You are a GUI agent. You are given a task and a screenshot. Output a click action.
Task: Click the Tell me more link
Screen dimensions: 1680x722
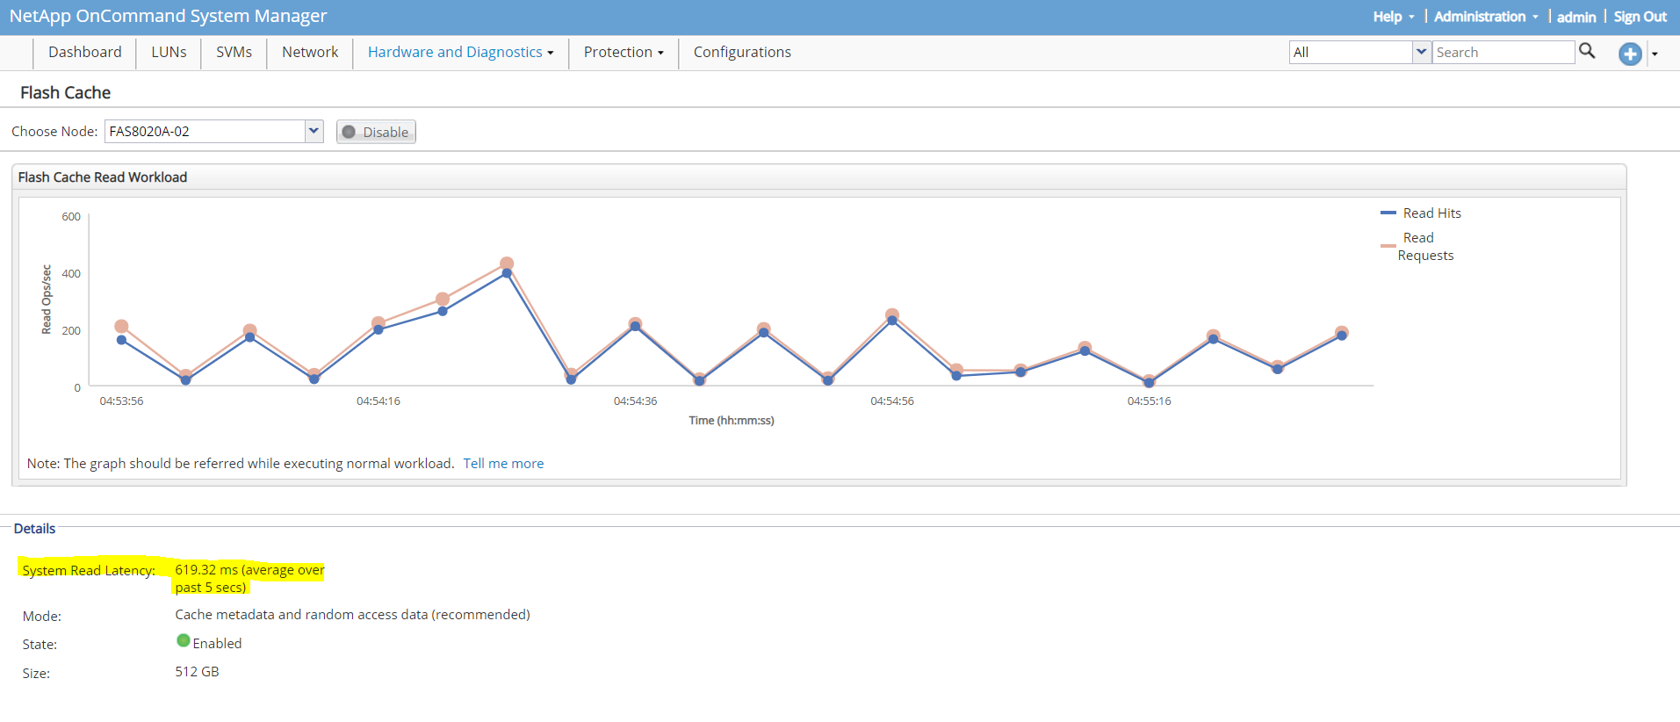click(503, 464)
